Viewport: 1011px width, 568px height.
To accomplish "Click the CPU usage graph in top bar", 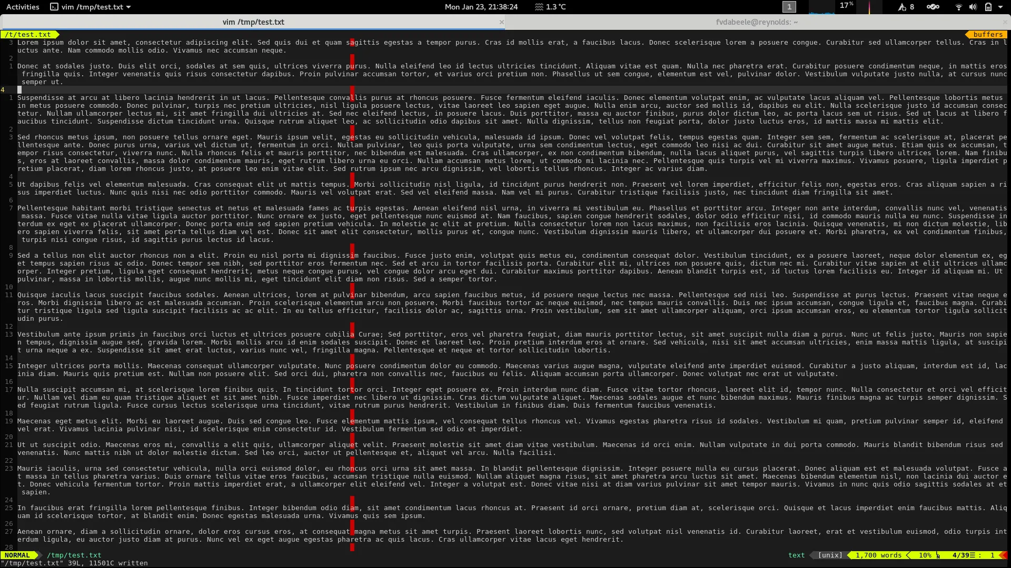I will click(x=821, y=7).
